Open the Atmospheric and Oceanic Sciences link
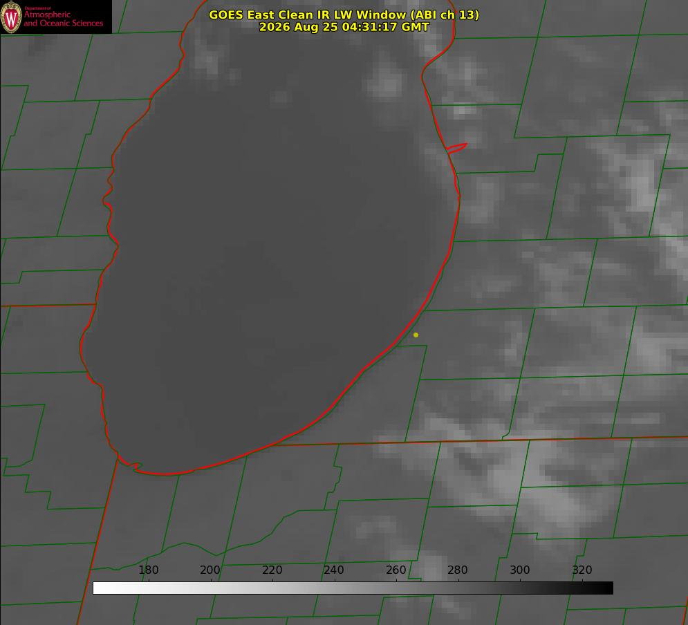 point(63,19)
